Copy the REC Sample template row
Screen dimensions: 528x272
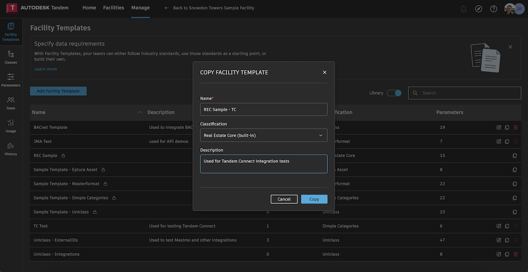click(x=515, y=156)
